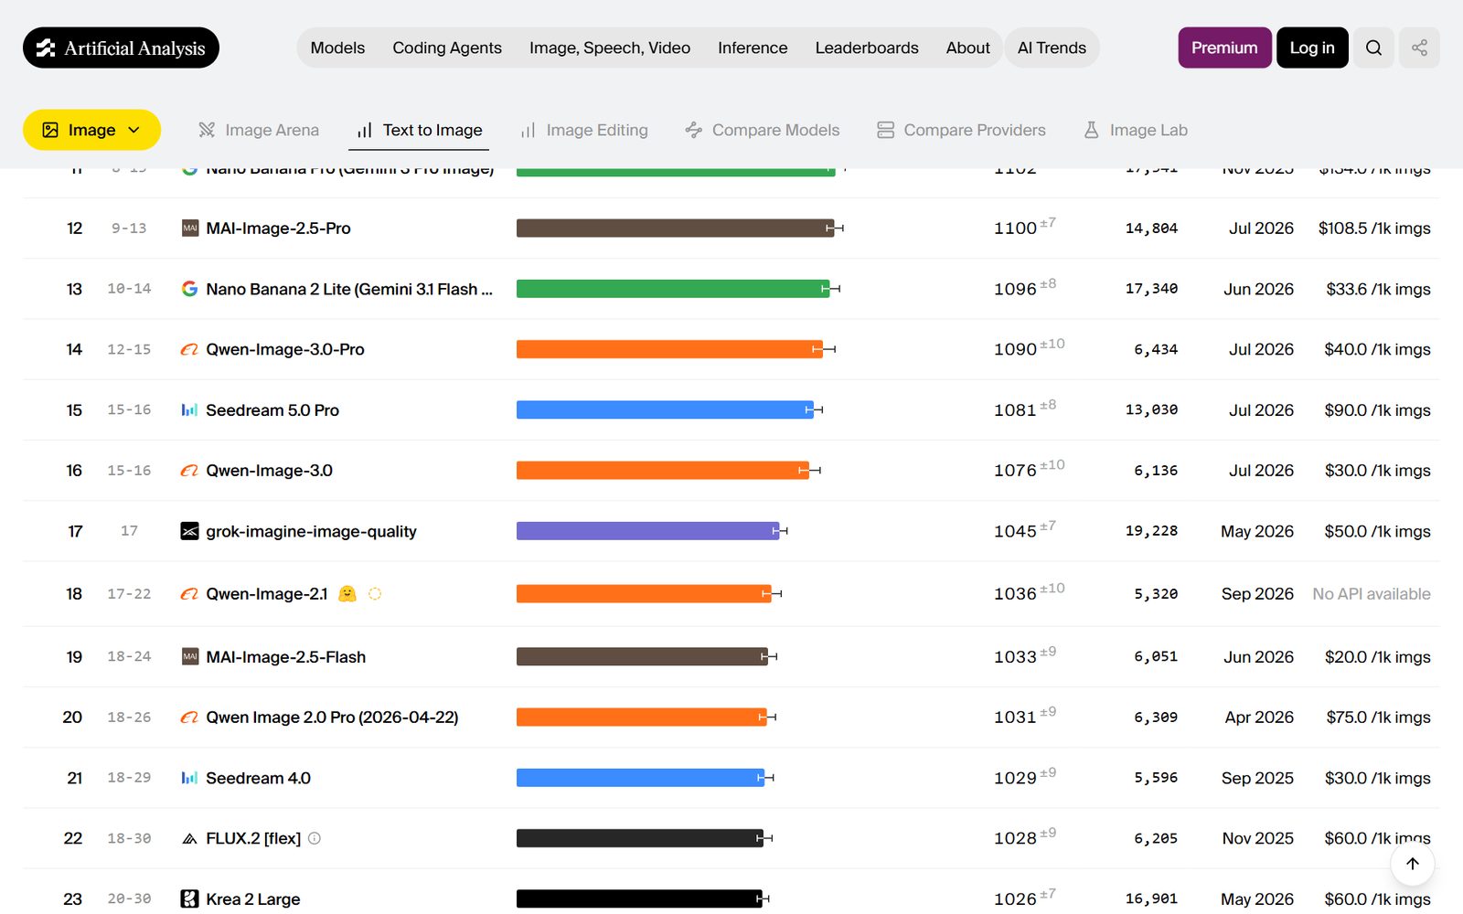Click the info icon next to FLUX.2 [flex]
The width and height of the screenshot is (1463, 914).
click(315, 838)
